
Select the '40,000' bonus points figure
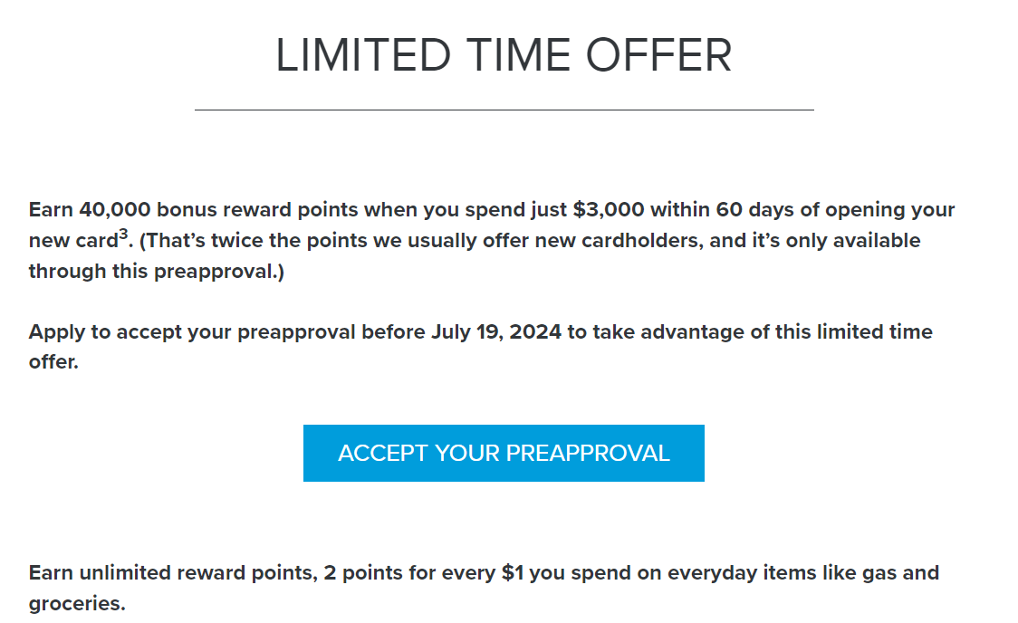[x=115, y=210]
